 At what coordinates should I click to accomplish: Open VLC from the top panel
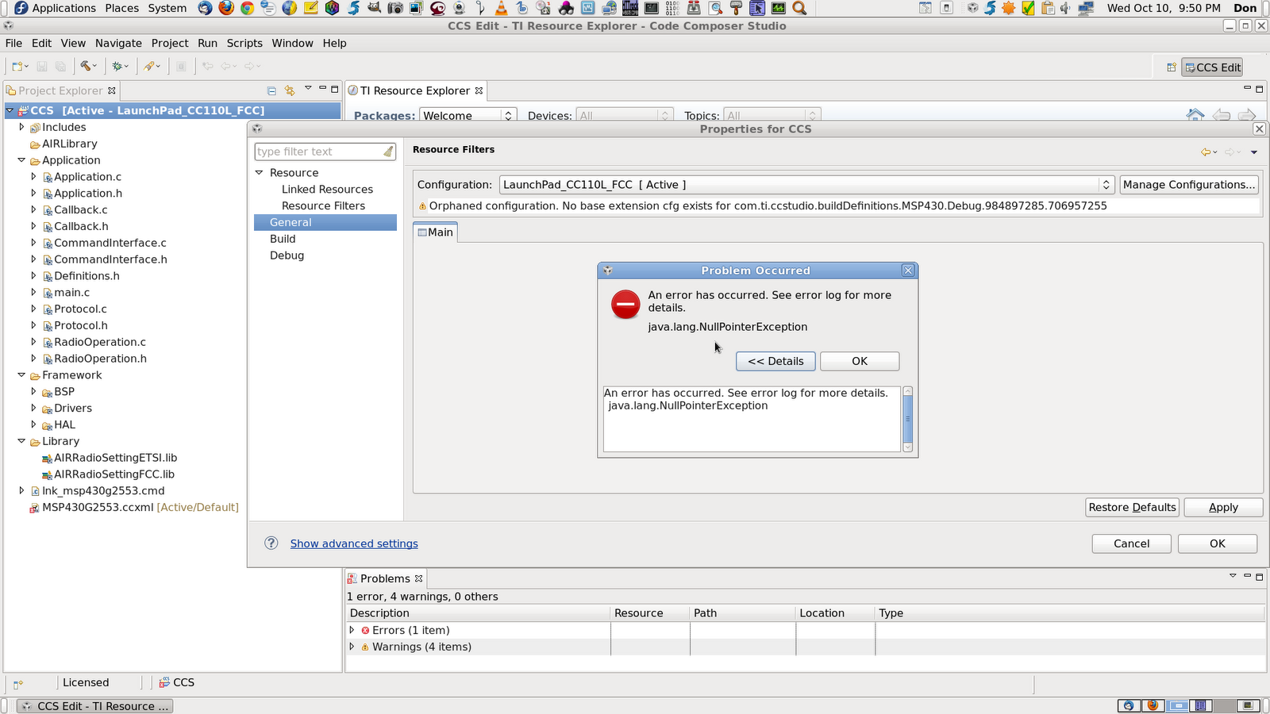(x=501, y=8)
